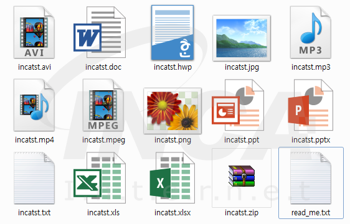Select the incatst.mp4 media file icon
Screen dimensions: 350x224
tap(34, 105)
